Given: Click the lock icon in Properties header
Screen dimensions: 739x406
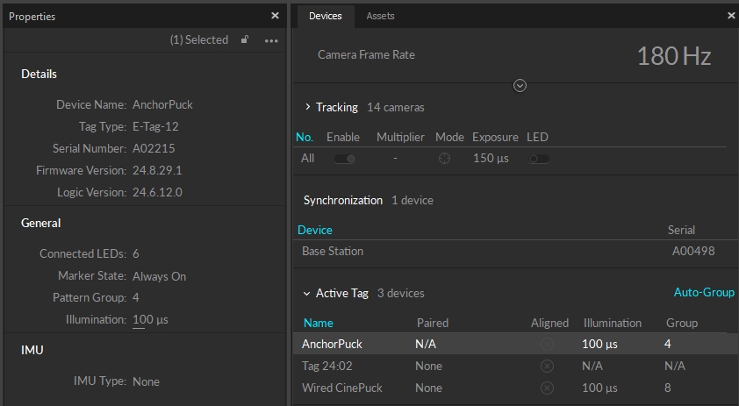Looking at the screenshot, I should coord(245,40).
